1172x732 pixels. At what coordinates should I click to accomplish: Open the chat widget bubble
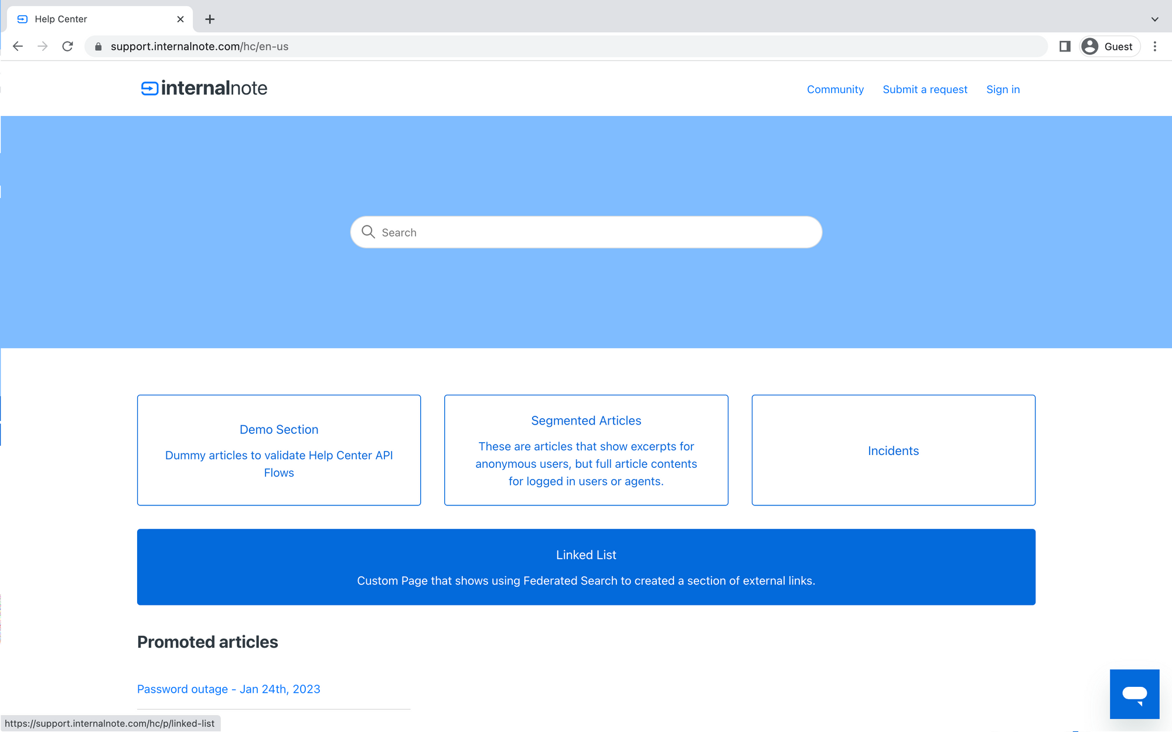(x=1134, y=694)
